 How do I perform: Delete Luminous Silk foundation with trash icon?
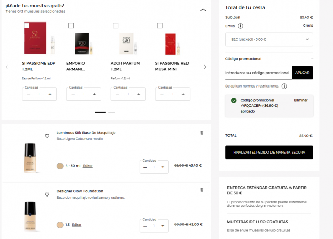(x=202, y=133)
